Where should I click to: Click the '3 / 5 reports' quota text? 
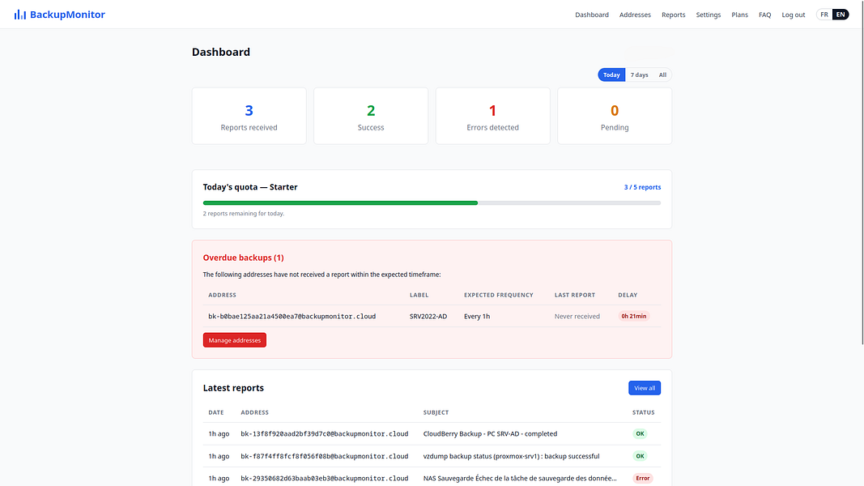[642, 187]
